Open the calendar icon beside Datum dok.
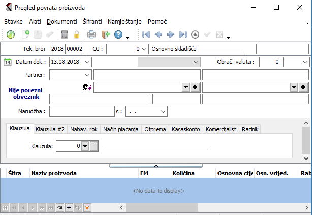 point(8,62)
